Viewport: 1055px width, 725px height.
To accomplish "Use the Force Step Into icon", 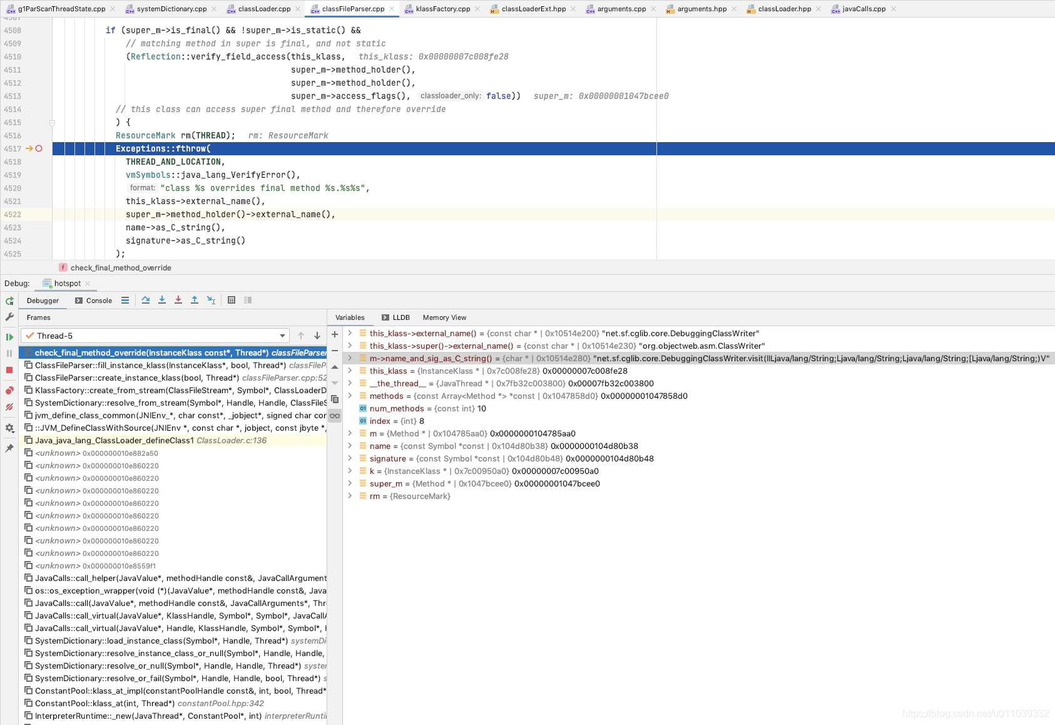I will (x=178, y=300).
